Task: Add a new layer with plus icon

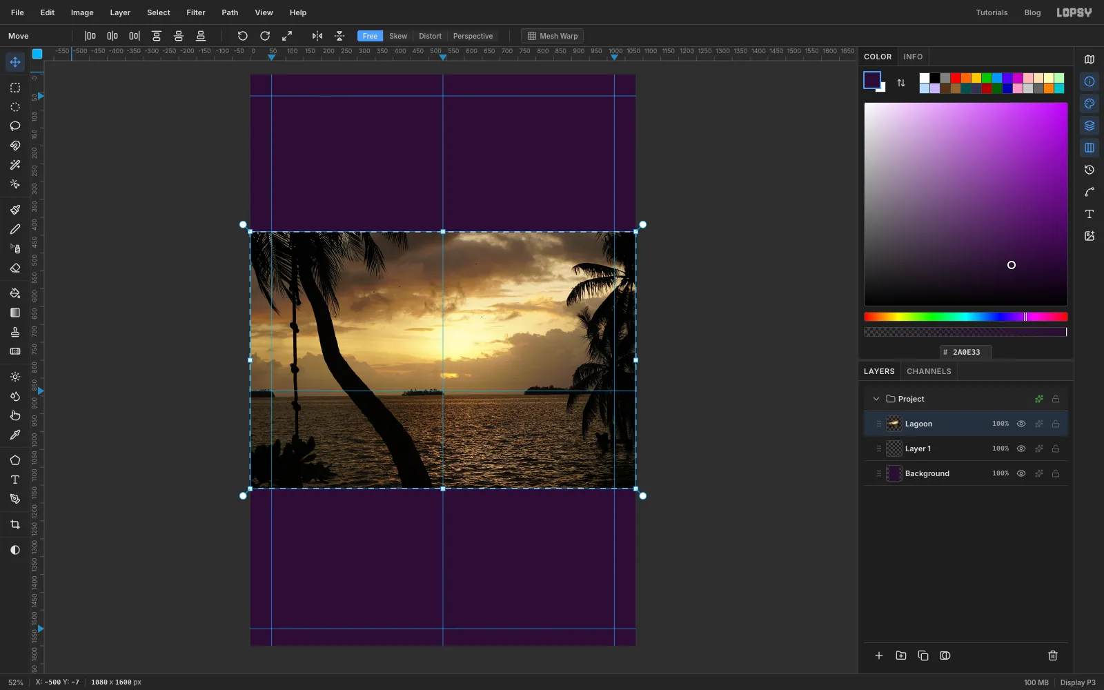Action: (879, 655)
